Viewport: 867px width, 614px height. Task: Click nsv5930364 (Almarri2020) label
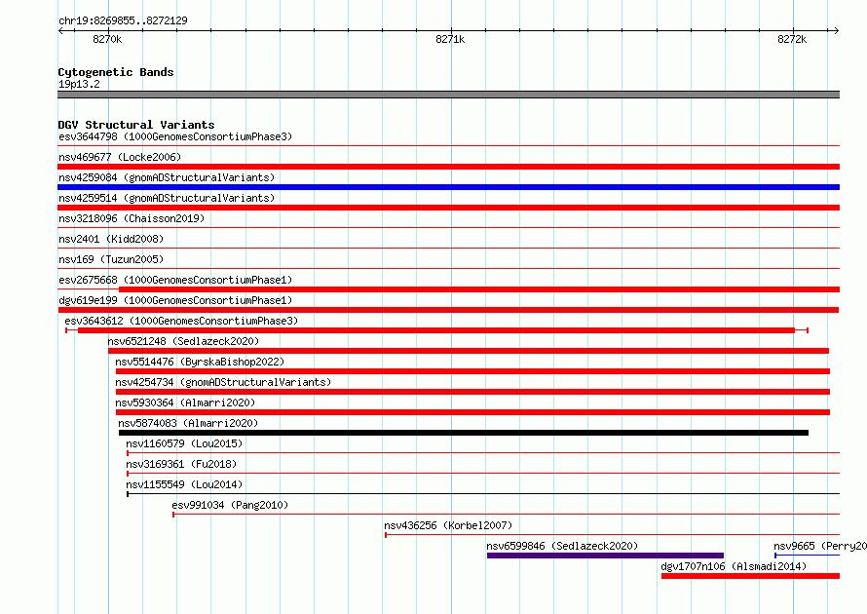tap(185, 403)
